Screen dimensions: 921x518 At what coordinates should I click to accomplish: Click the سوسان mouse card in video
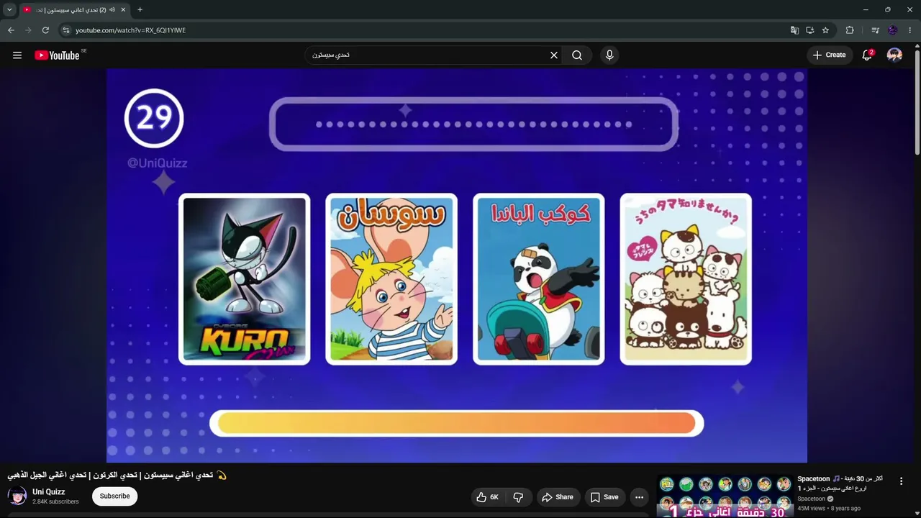click(391, 279)
